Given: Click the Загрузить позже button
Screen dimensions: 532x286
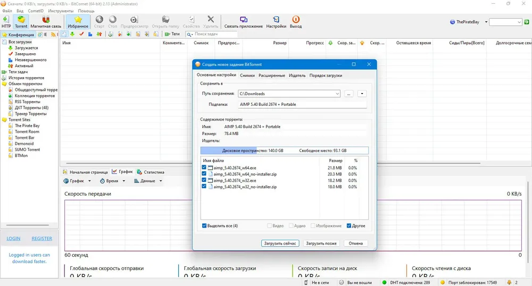Looking at the screenshot, I should tap(321, 243).
